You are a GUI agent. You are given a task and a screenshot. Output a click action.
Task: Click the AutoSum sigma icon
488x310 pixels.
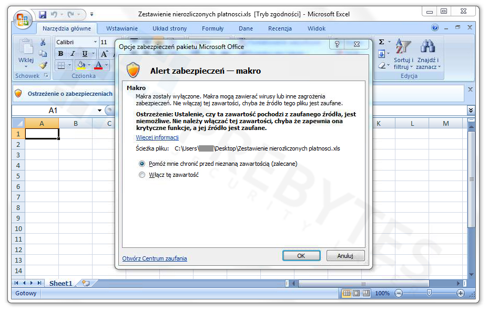[382, 42]
